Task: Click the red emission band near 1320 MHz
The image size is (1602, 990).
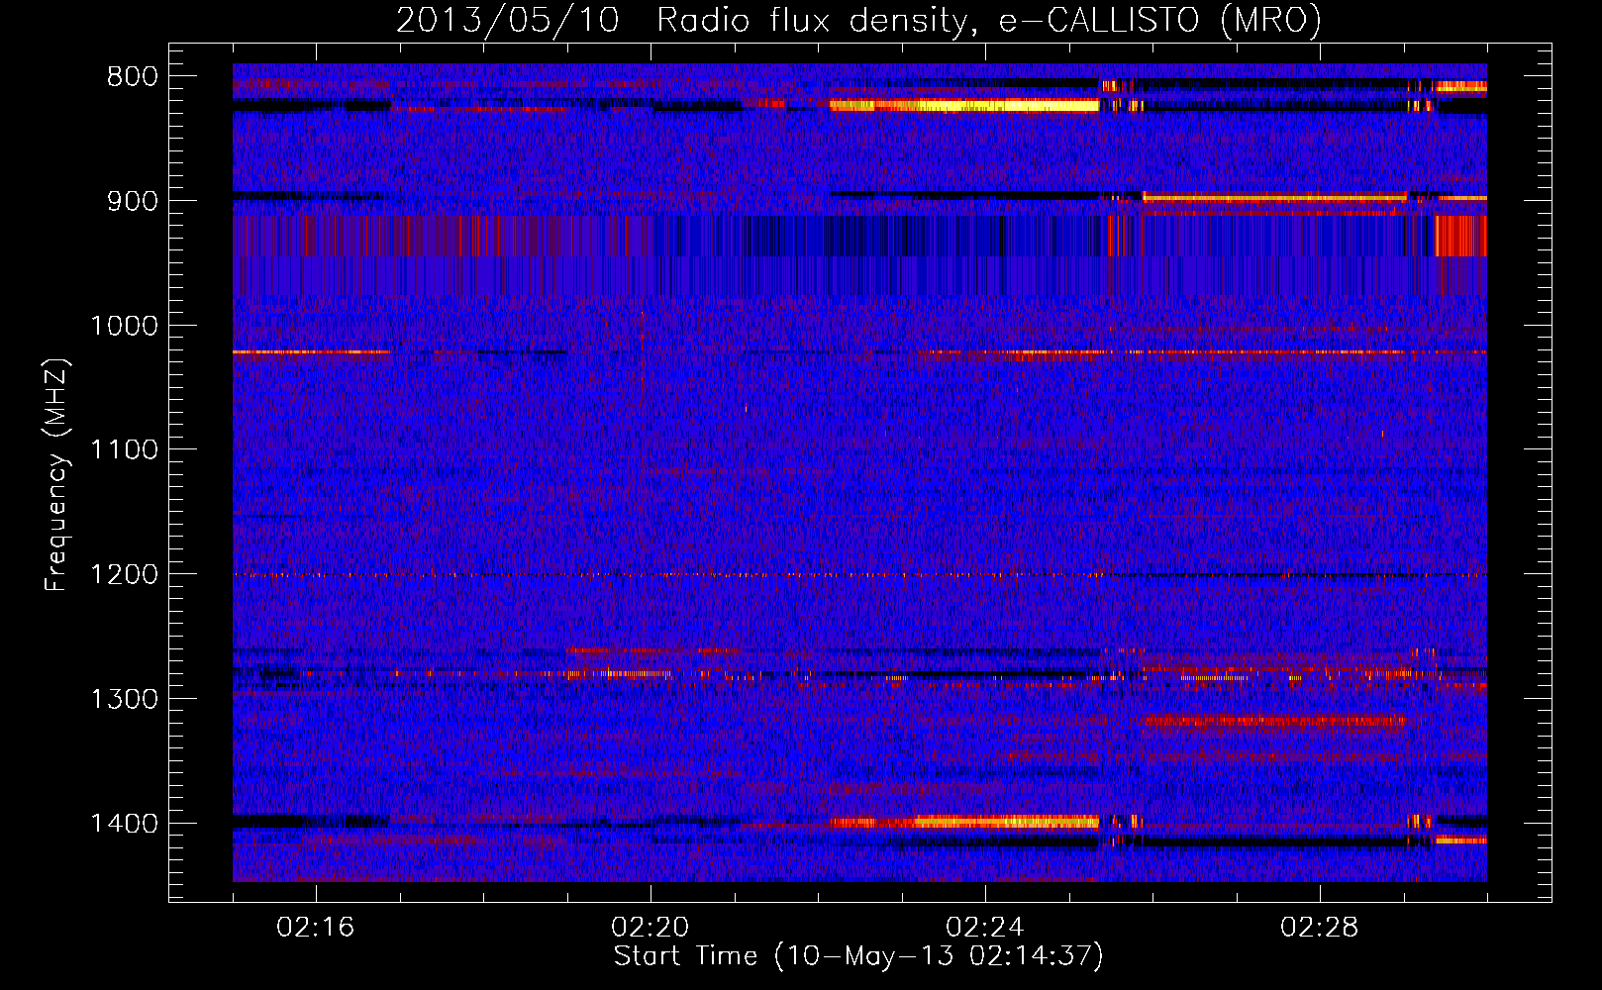Action: [1275, 721]
